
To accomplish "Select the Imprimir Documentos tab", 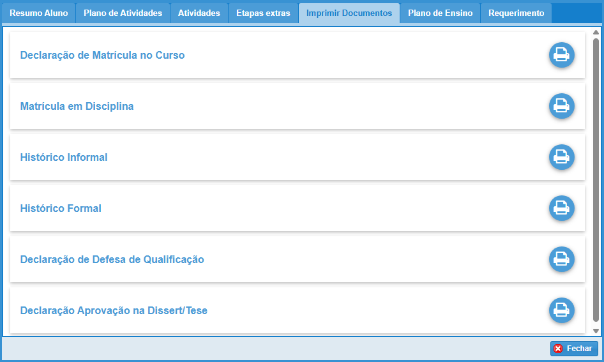I will (349, 13).
